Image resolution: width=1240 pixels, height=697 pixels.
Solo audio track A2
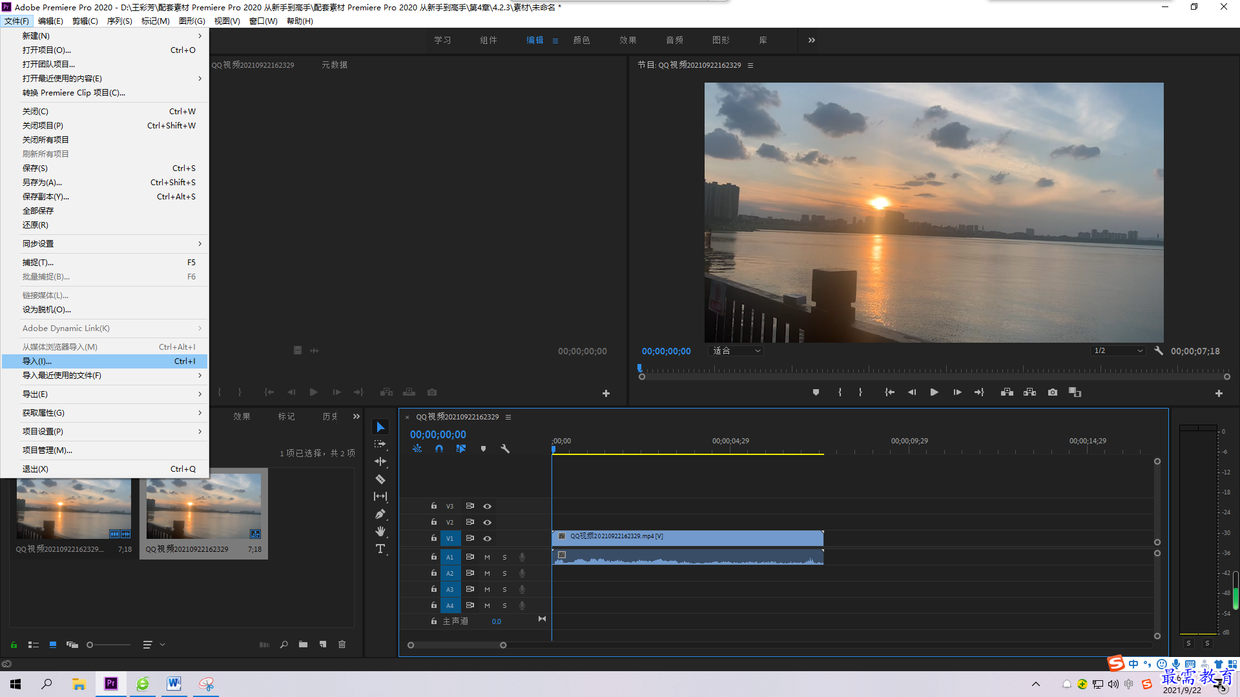504,573
